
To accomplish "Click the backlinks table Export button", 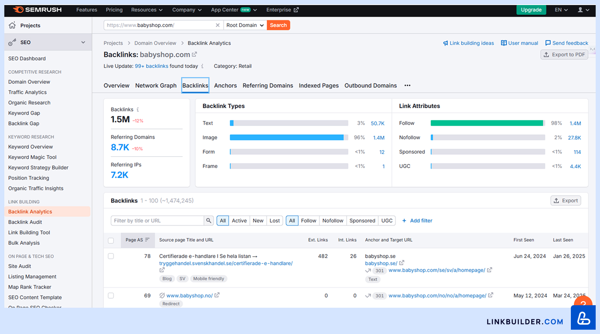I will [x=566, y=200].
